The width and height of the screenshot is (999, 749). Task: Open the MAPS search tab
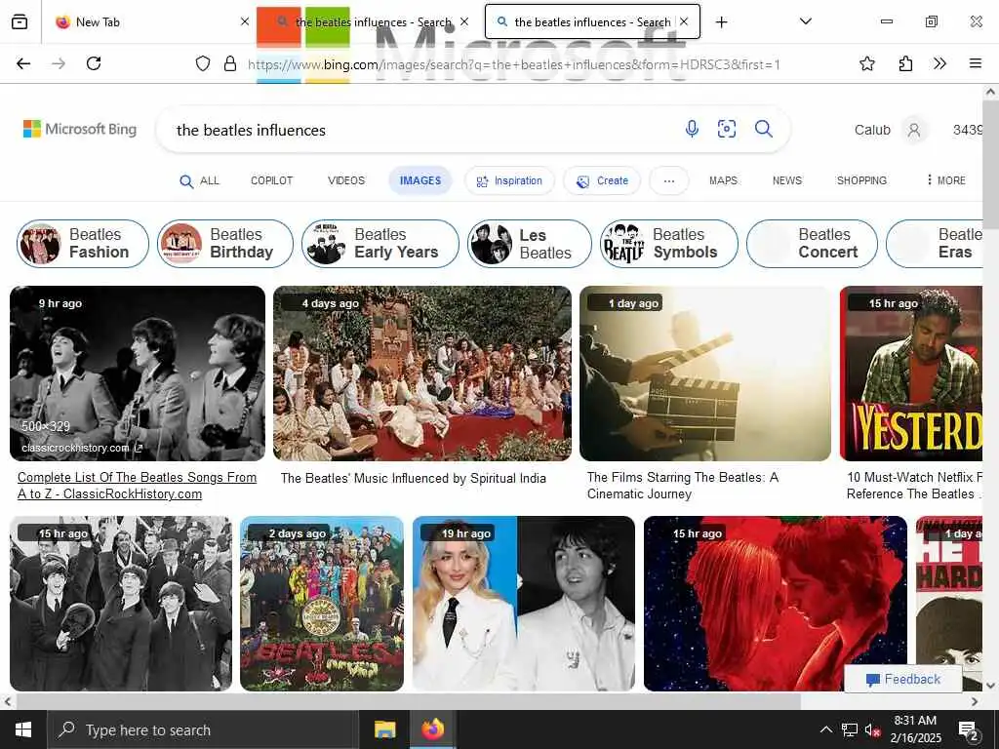[x=723, y=180]
